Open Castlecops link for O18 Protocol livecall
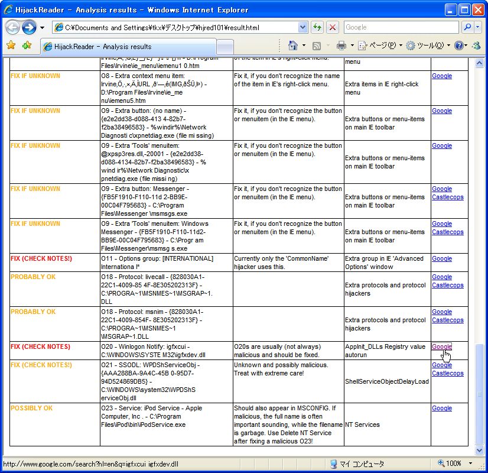This screenshot has height=473, width=488. coord(448,285)
